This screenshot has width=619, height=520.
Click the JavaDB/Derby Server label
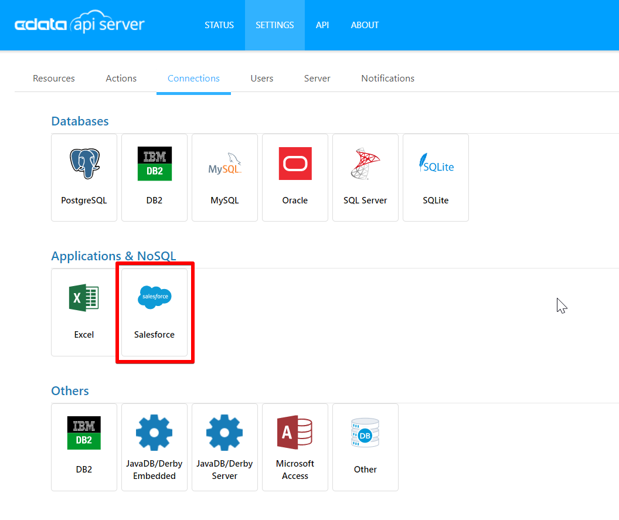225,470
